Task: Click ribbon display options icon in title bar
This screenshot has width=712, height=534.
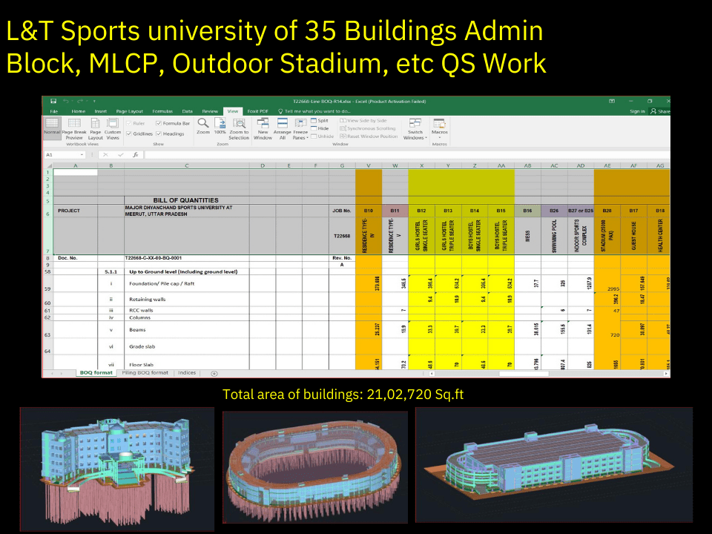Action: 612,102
